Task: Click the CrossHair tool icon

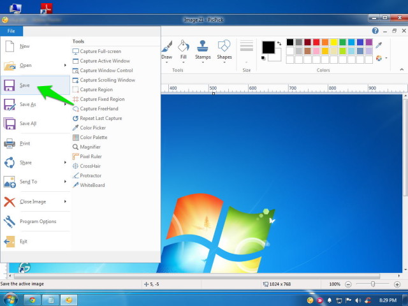Action: pos(75,166)
